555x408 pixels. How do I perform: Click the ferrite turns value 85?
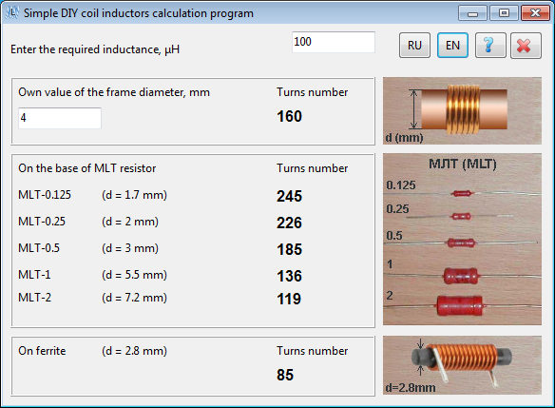tap(285, 375)
